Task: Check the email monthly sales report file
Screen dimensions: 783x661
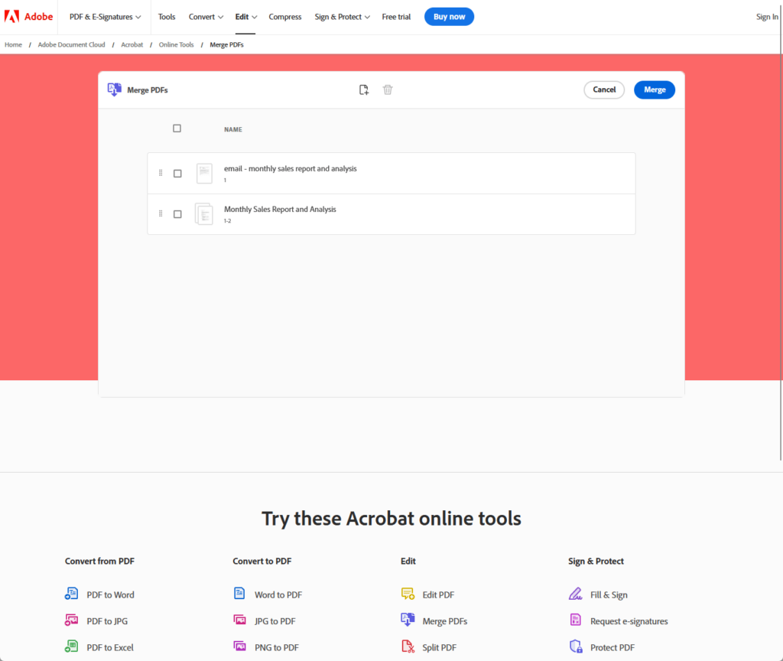Action: [177, 174]
